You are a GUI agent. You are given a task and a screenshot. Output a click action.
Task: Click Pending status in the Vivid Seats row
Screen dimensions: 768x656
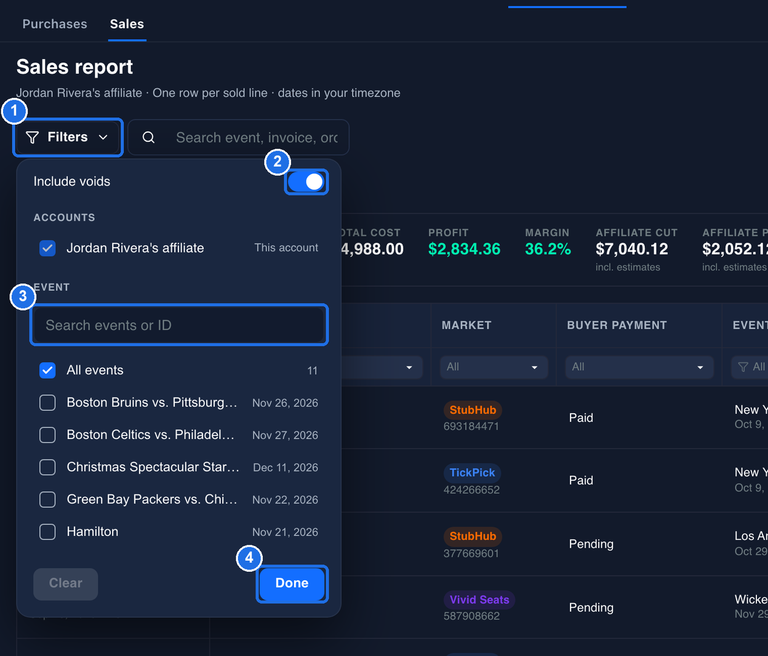point(591,607)
